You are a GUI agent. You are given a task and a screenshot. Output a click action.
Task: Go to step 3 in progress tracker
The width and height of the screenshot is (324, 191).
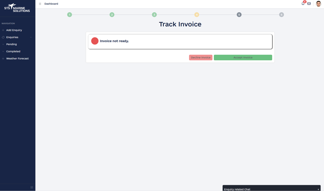coord(154,15)
